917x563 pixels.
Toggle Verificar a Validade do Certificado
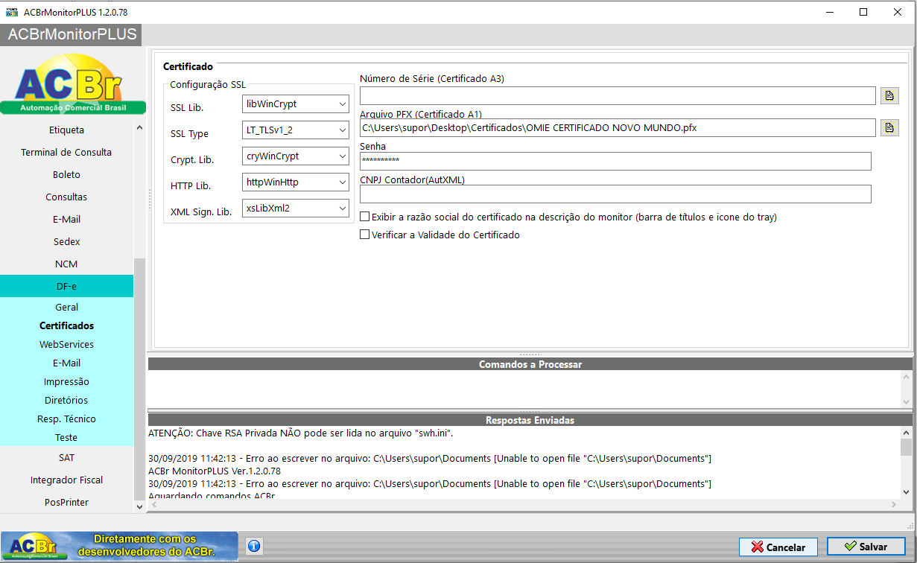(x=365, y=234)
